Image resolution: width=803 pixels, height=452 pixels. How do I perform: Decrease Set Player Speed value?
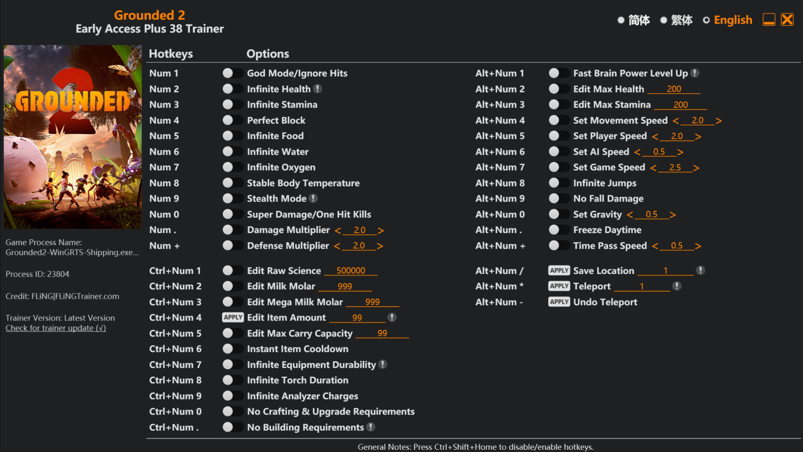pyautogui.click(x=655, y=137)
